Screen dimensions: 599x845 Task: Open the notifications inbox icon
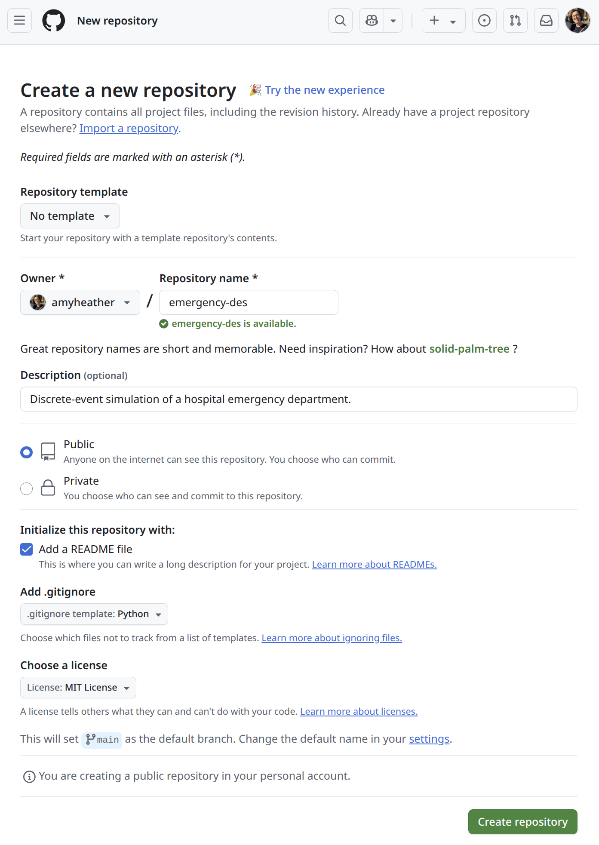click(x=546, y=21)
